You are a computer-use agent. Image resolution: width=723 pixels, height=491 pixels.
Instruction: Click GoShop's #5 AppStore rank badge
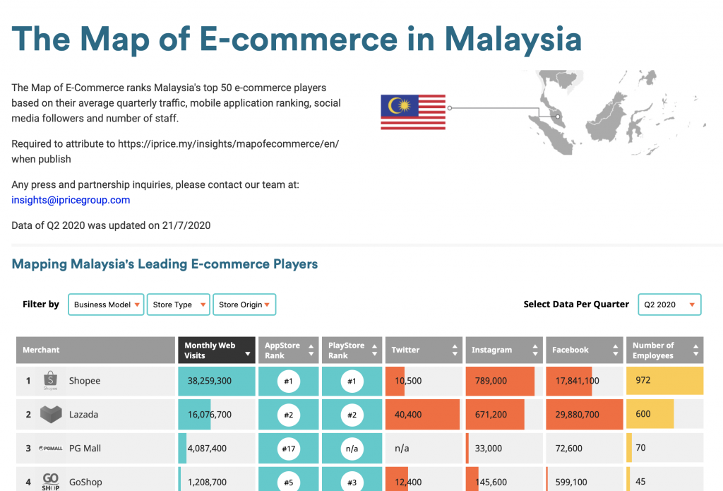tap(289, 482)
